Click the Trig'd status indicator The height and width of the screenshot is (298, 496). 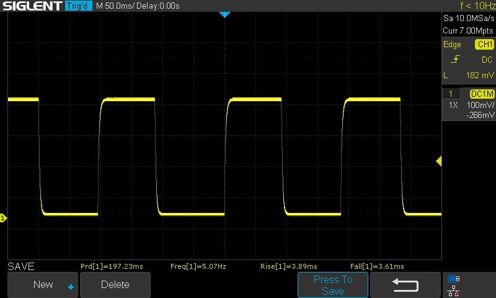(78, 6)
